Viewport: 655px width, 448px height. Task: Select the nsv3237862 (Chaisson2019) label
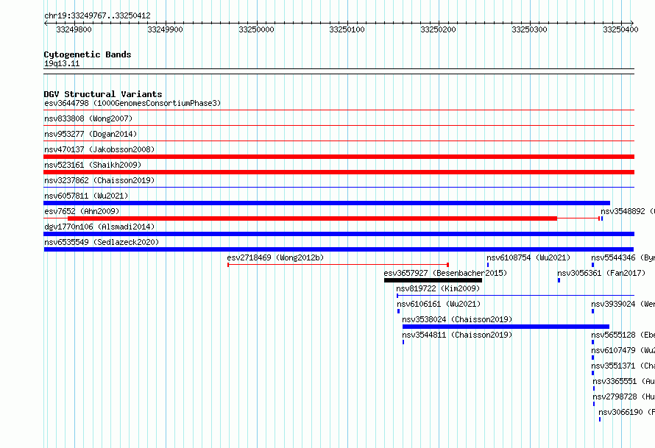coord(99,180)
